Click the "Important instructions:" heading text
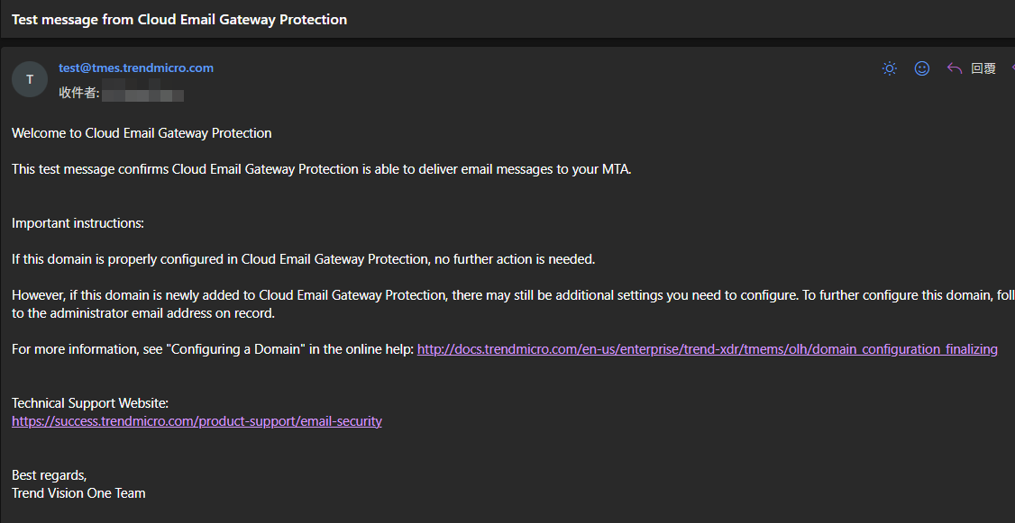The height and width of the screenshot is (523, 1015). [x=78, y=223]
